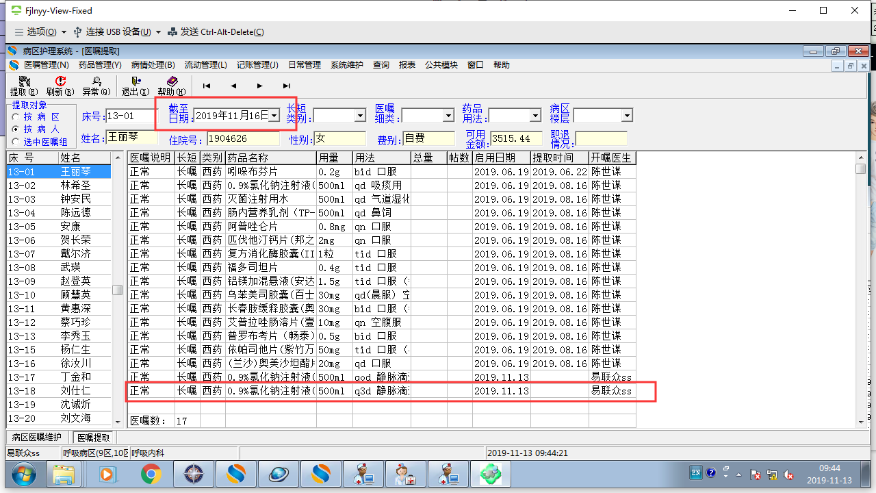Click the 床号 header in patient list

click(32, 158)
